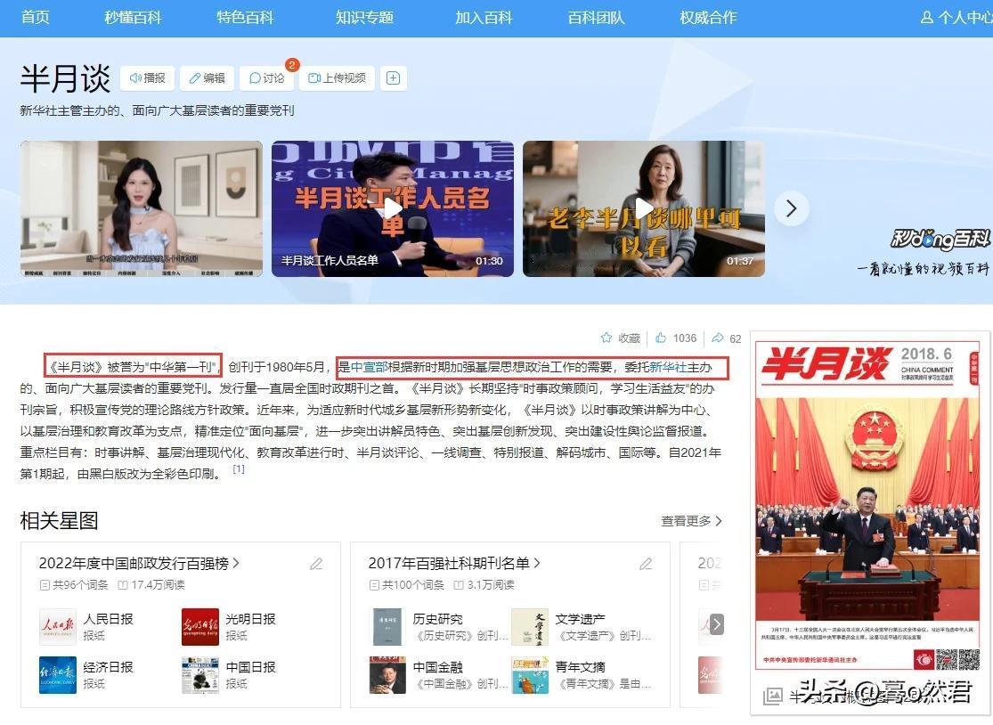Viewport: 993px width, 725px height.
Task: Click reference citation [1]
Action: 238,469
